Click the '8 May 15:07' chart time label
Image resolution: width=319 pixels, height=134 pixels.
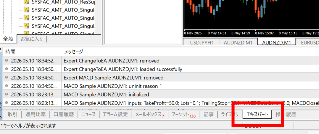265,33
